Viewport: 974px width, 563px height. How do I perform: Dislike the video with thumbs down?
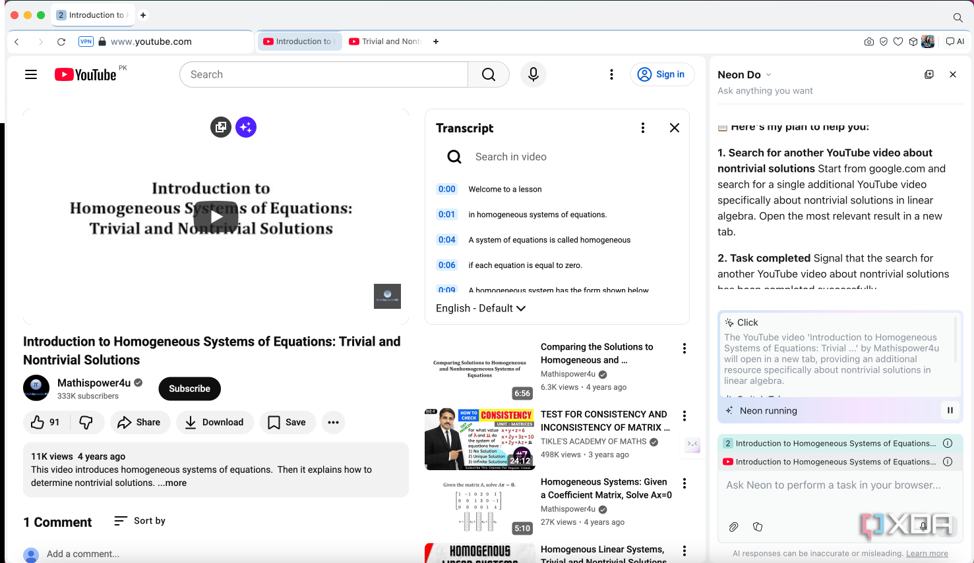(x=86, y=422)
